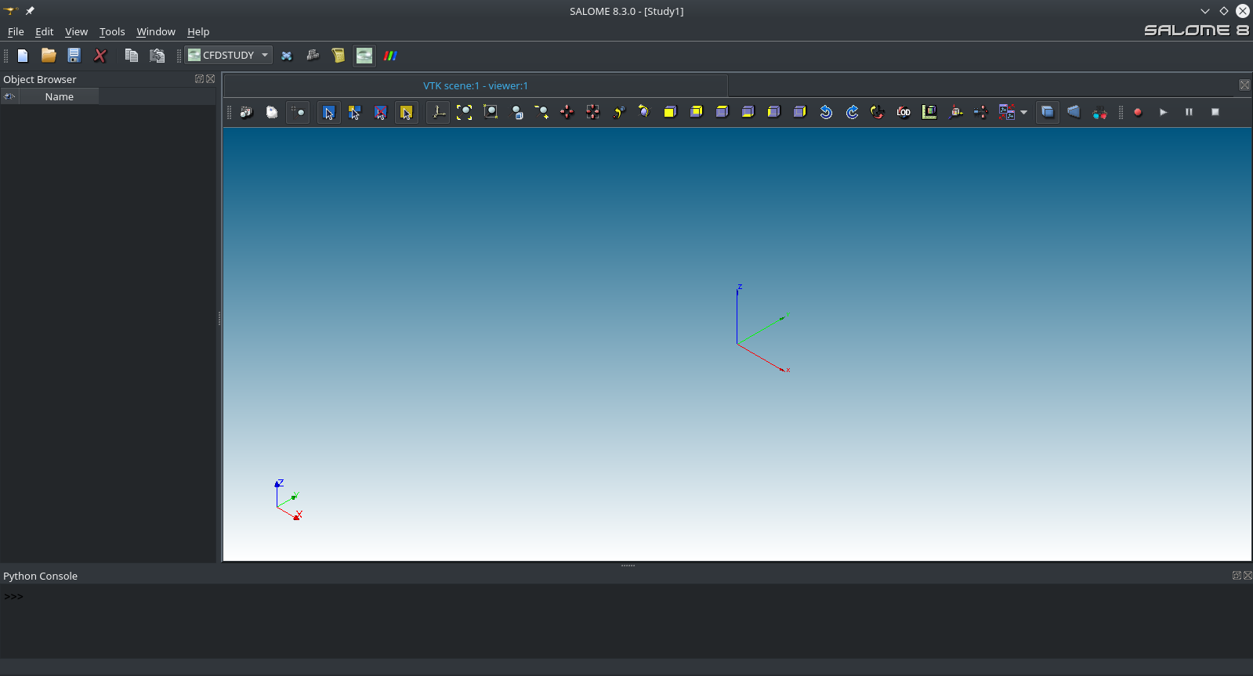Toggle orthogonal projection mode cube
1253x676 pixels.
click(1048, 112)
